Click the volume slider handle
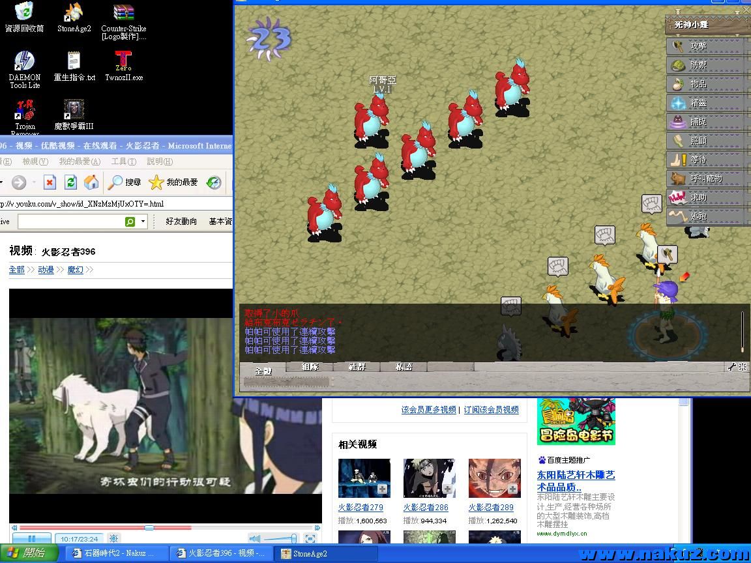The width and height of the screenshot is (751, 563). [x=293, y=539]
